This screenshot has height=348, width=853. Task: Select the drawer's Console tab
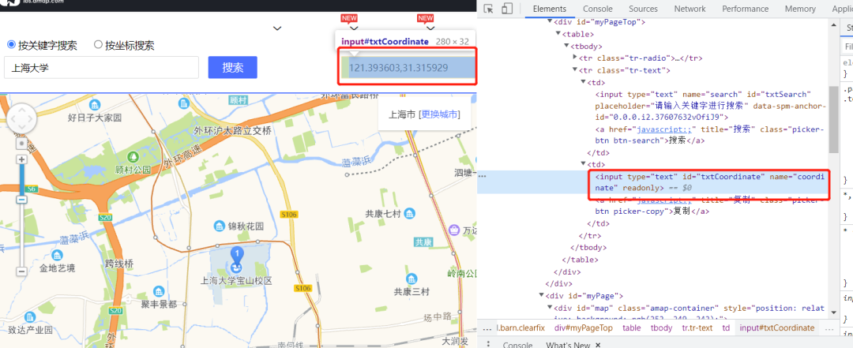point(517,345)
